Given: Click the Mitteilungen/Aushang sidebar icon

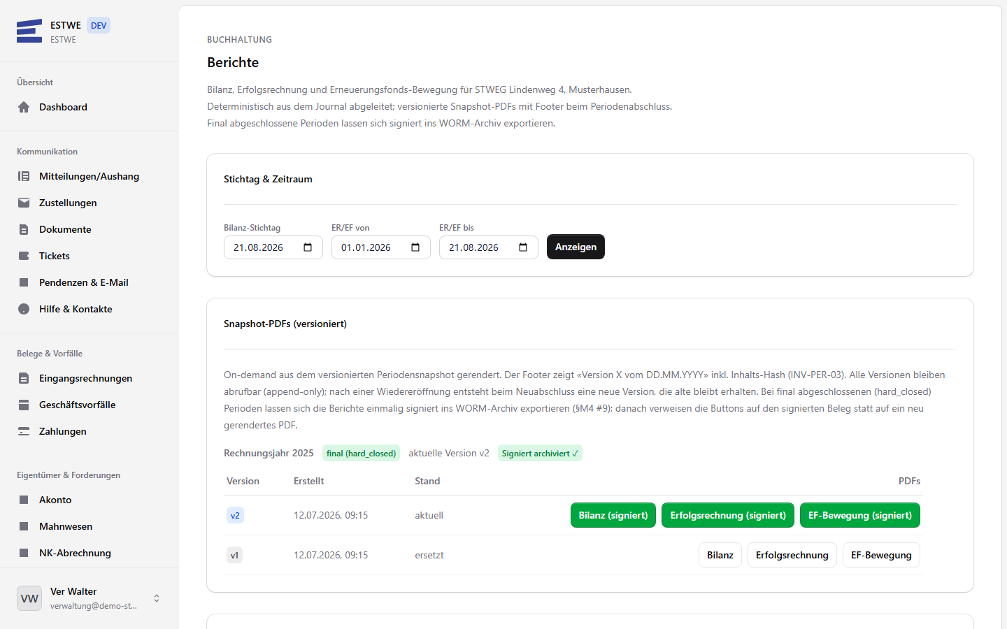Looking at the screenshot, I should pos(24,176).
